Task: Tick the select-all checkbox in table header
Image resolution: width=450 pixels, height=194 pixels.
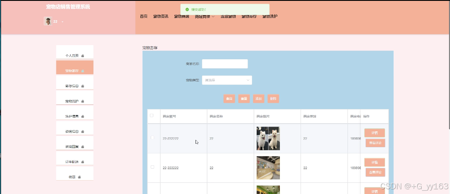Action: tap(152, 115)
